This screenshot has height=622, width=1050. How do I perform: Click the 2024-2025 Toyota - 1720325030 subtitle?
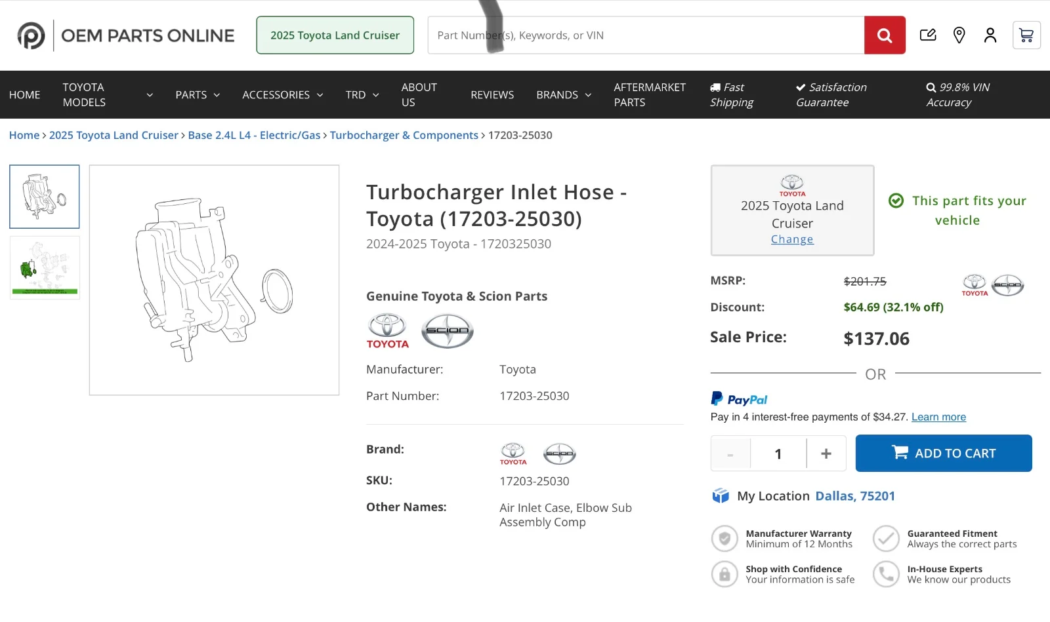(x=459, y=244)
